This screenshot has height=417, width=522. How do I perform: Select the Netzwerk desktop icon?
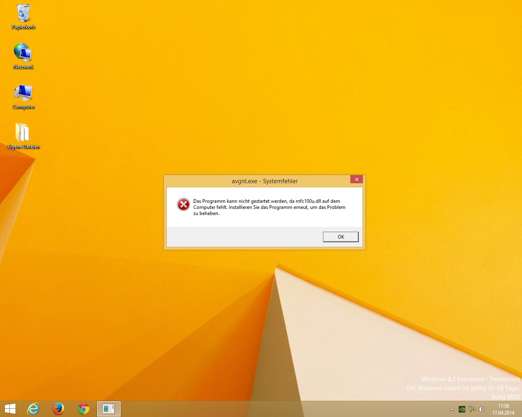pyautogui.click(x=23, y=56)
